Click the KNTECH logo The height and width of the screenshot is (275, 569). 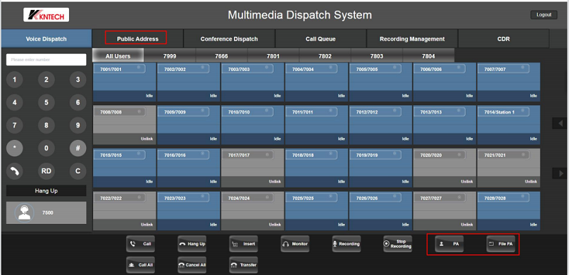pos(46,15)
